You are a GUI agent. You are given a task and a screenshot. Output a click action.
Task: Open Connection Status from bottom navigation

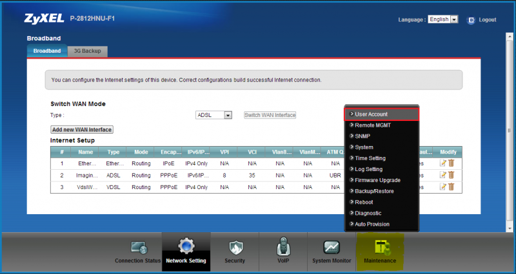(x=137, y=251)
